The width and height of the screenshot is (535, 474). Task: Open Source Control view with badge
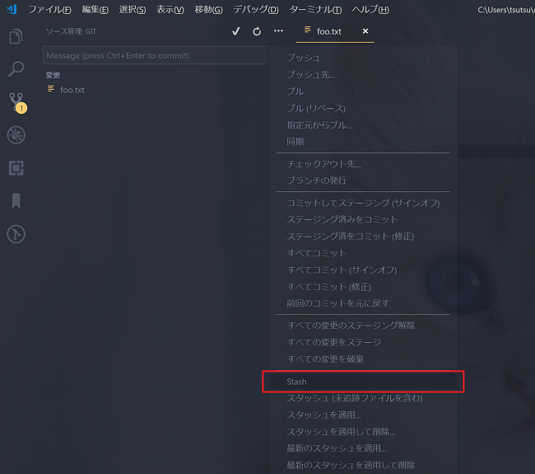[x=16, y=102]
